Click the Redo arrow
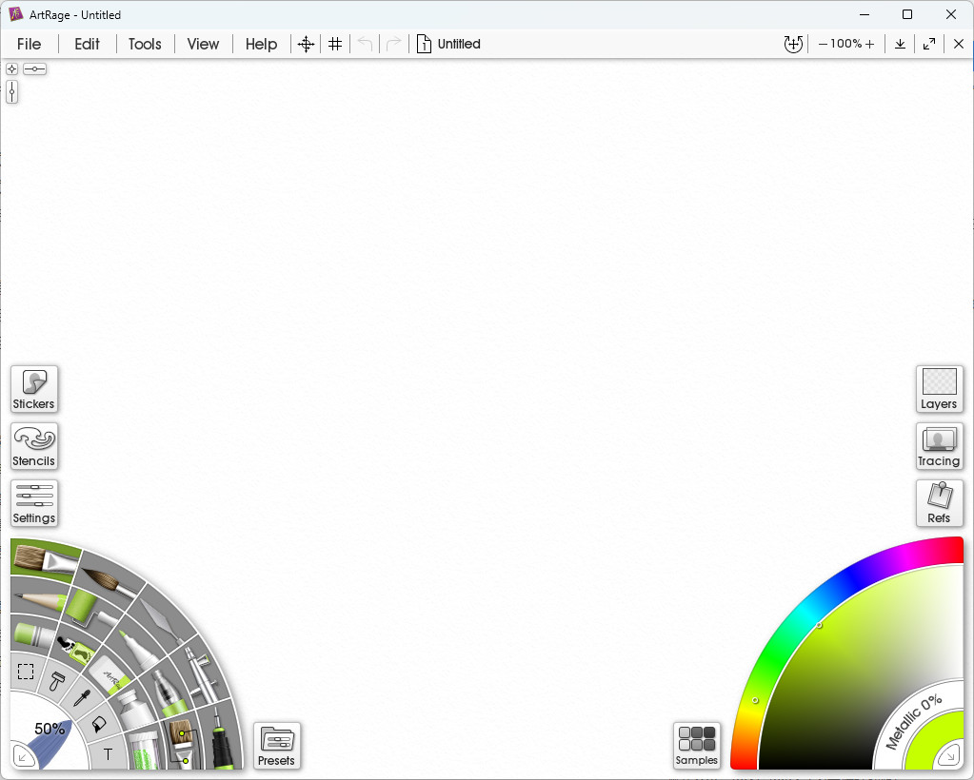Screen dimensions: 974x780 pos(394,44)
